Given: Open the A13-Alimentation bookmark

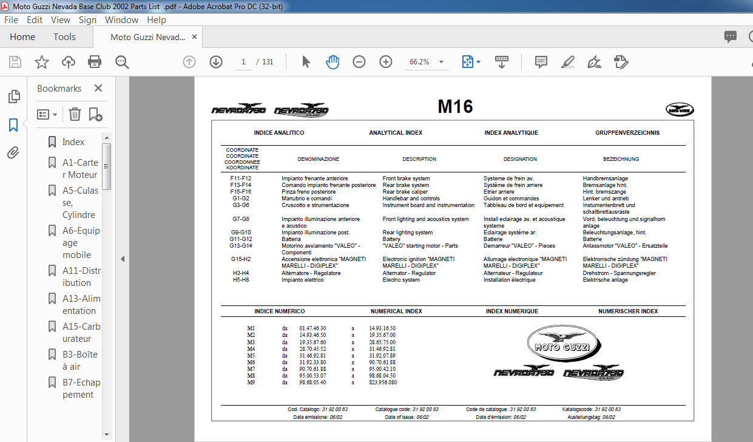Looking at the screenshot, I should point(81,305).
